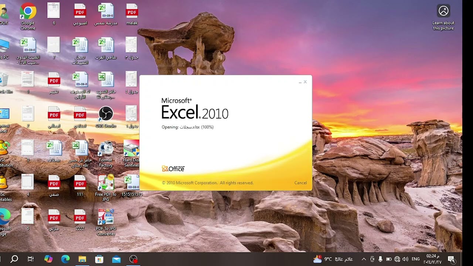The height and width of the screenshot is (266, 473).
Task: Open File Explorer from the taskbar
Action: pos(82,259)
